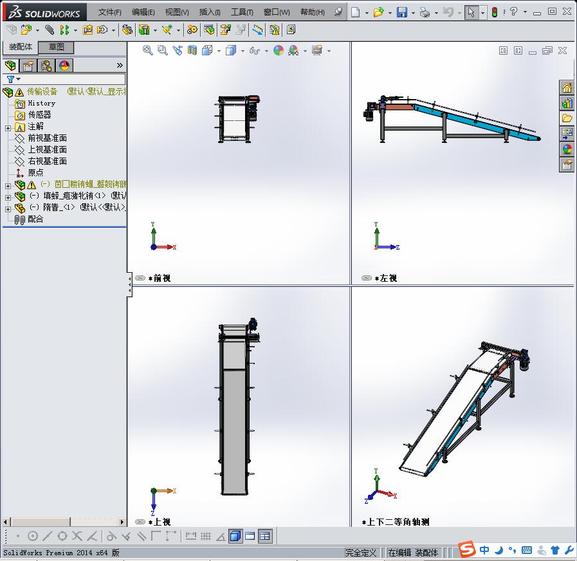The height and width of the screenshot is (561, 577).
Task: Toggle the link views icon beside 前视
Action: tap(140, 278)
